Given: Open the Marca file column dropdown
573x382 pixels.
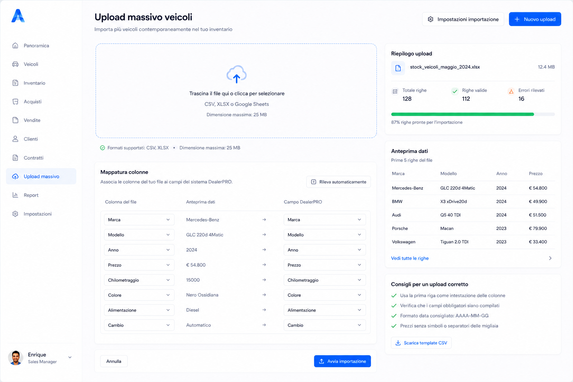Looking at the screenshot, I should pos(139,220).
